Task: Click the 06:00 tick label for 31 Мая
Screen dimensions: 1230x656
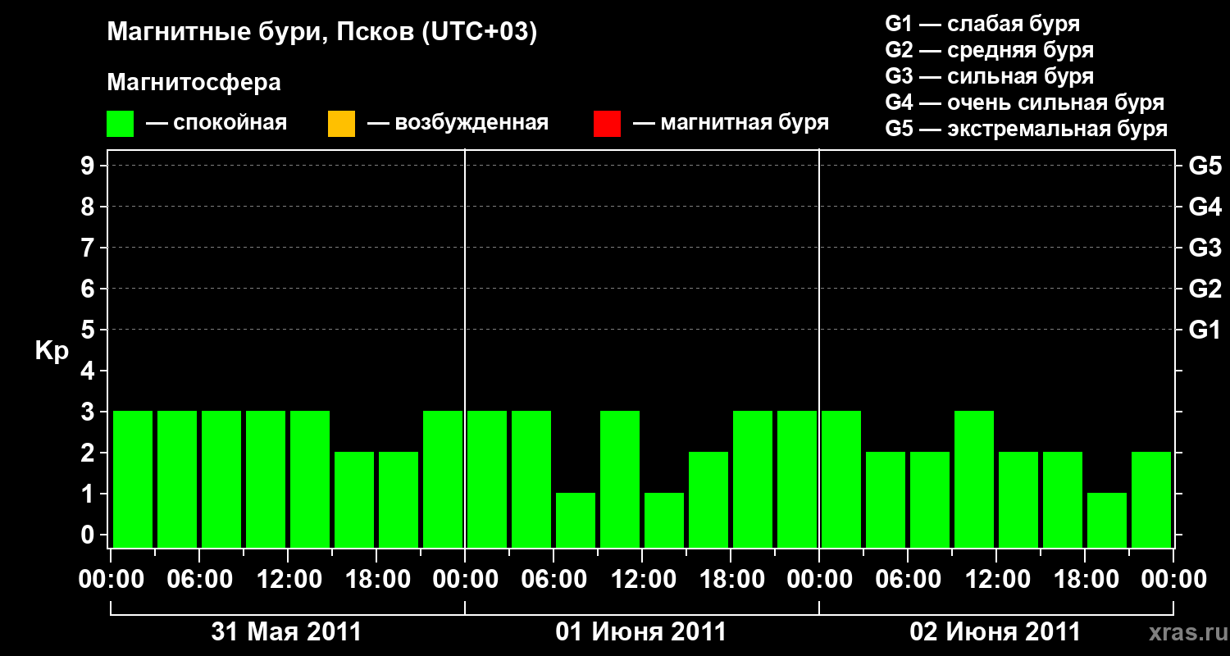Action: tap(199, 580)
